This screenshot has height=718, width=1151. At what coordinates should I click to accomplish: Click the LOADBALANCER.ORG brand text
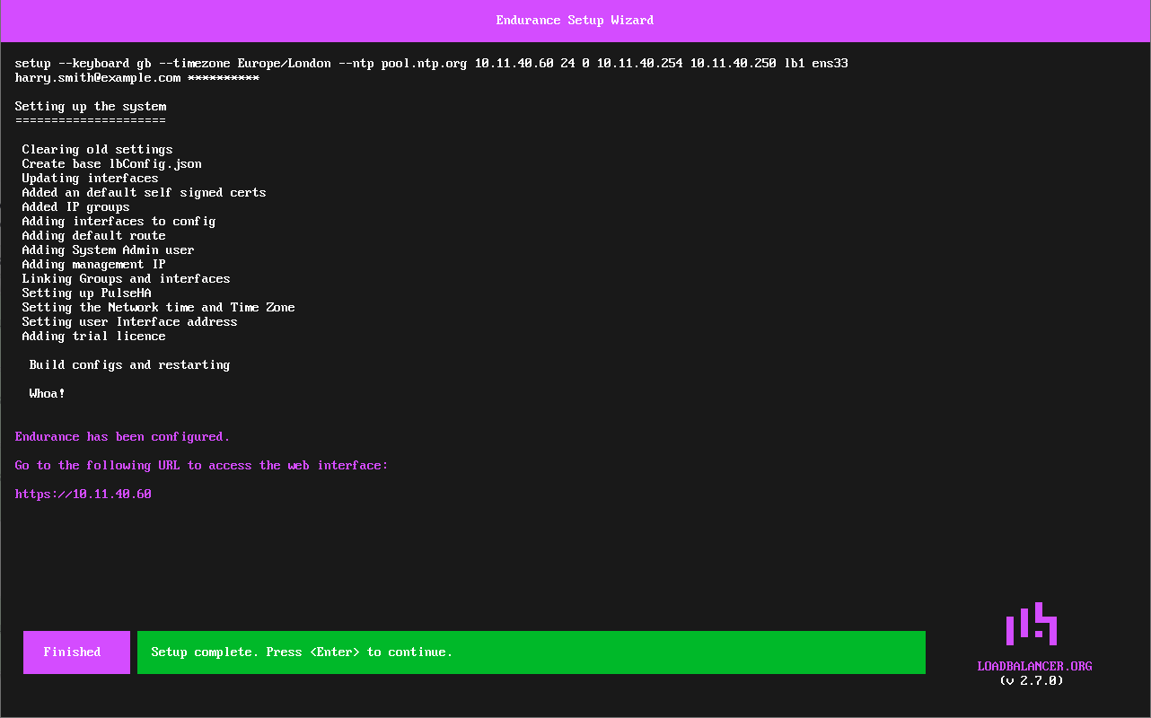click(1034, 667)
